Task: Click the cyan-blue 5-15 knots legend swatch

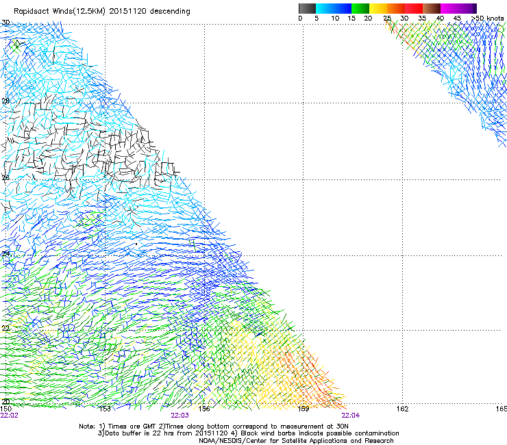Action: [334, 8]
